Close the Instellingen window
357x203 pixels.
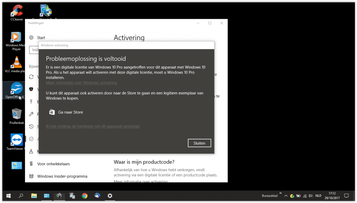point(222,23)
